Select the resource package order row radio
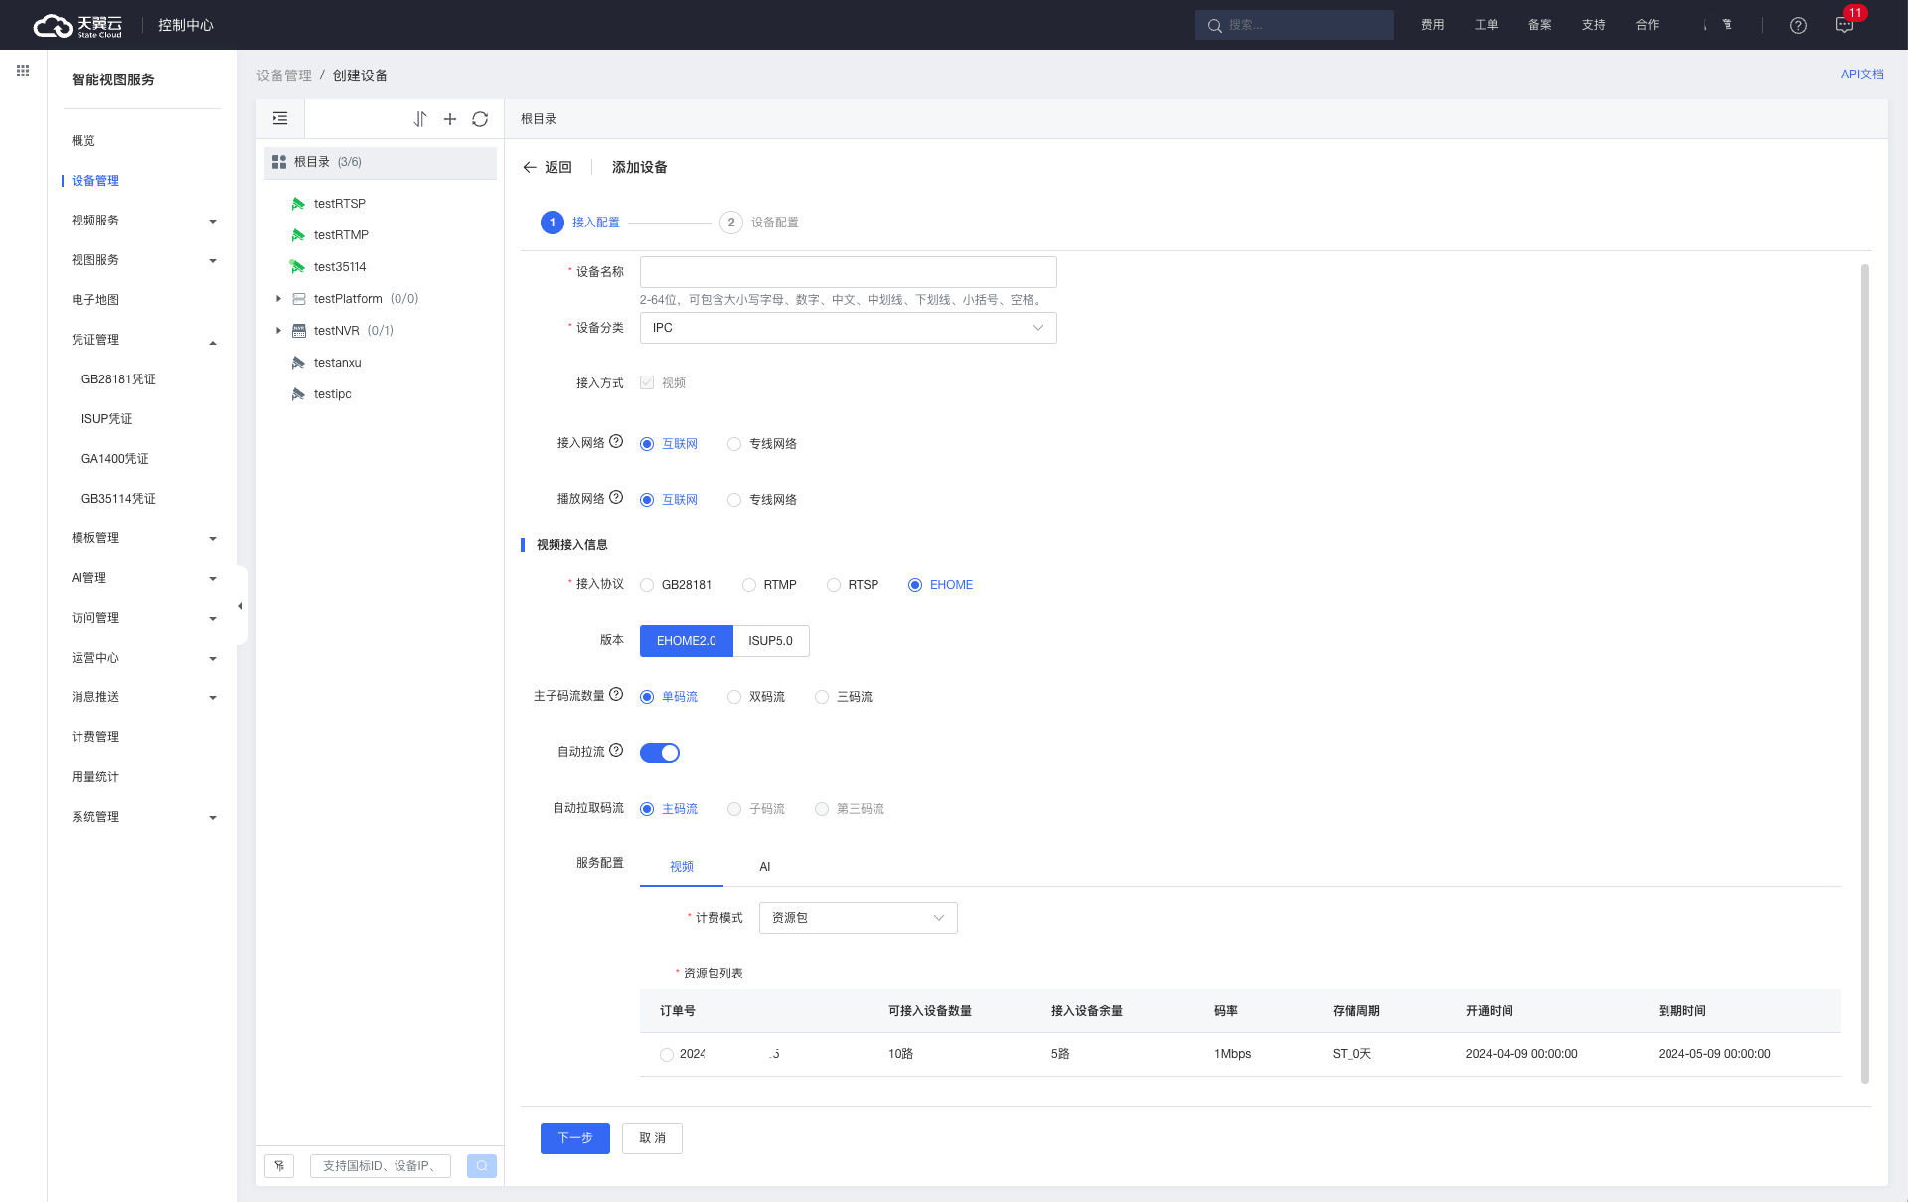This screenshot has height=1202, width=1908. coord(667,1055)
